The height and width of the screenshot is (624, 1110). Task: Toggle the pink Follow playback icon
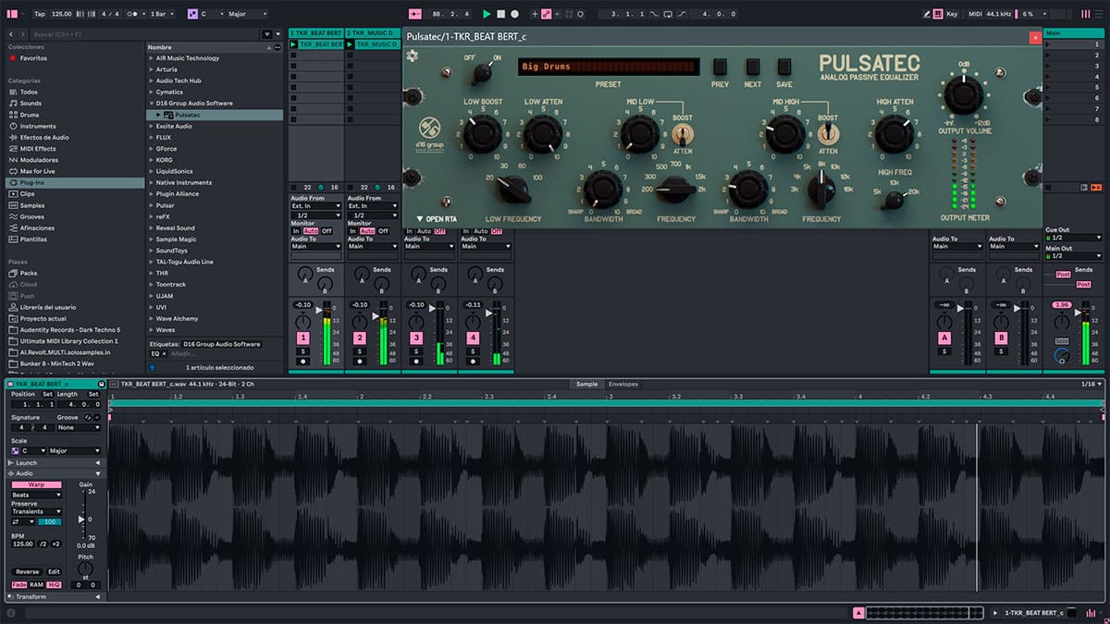415,14
